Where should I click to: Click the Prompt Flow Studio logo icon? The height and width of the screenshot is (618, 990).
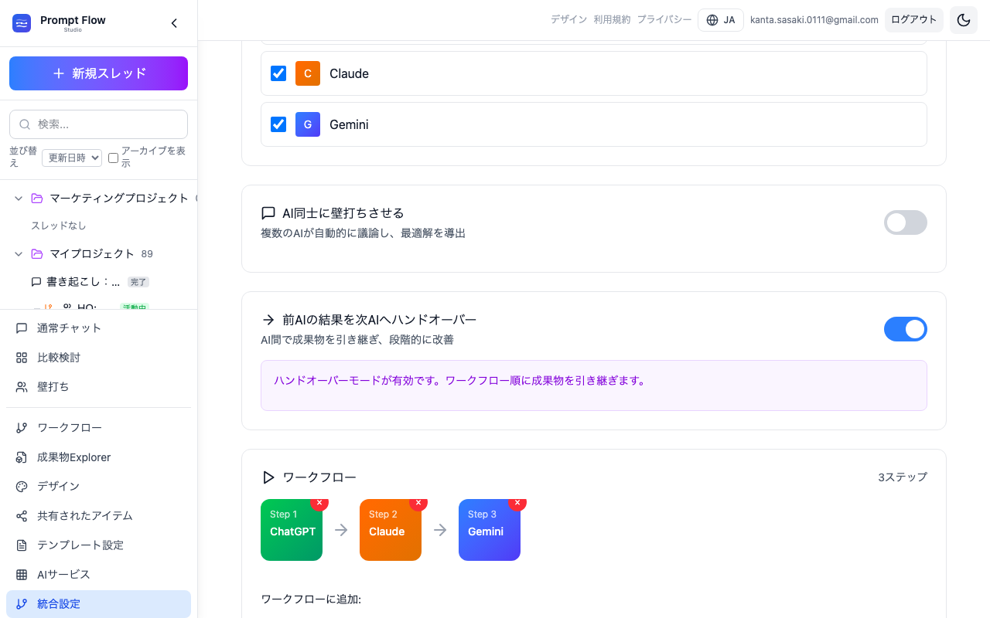point(22,23)
